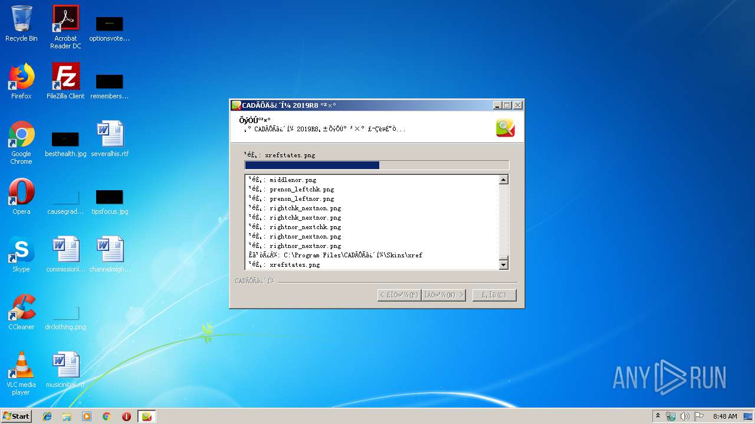755x424 pixels.
Task: Open Opera from the taskbar
Action: coord(126,416)
